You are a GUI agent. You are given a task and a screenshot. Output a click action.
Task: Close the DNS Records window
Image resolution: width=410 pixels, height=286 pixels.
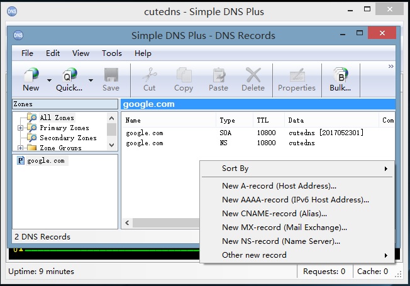382,33
